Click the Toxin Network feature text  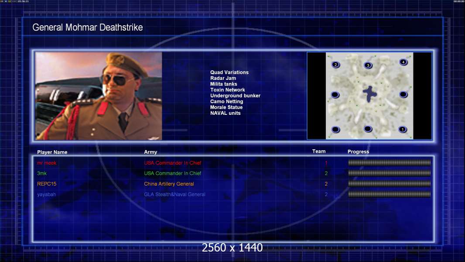[x=227, y=90]
